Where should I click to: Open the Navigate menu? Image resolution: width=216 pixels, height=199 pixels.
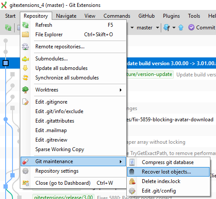pyautogui.click(x=66, y=16)
